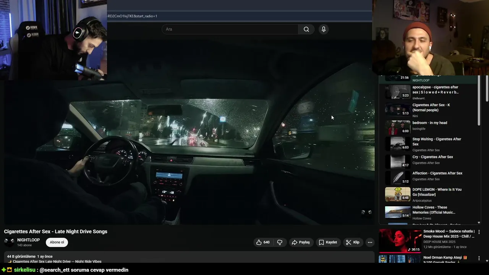The height and width of the screenshot is (275, 489).
Task: Play Affection - Cigarettes After Sex item
Action: (428, 178)
